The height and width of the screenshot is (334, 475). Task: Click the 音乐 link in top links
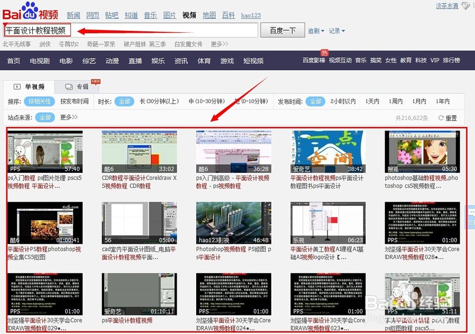click(x=150, y=15)
